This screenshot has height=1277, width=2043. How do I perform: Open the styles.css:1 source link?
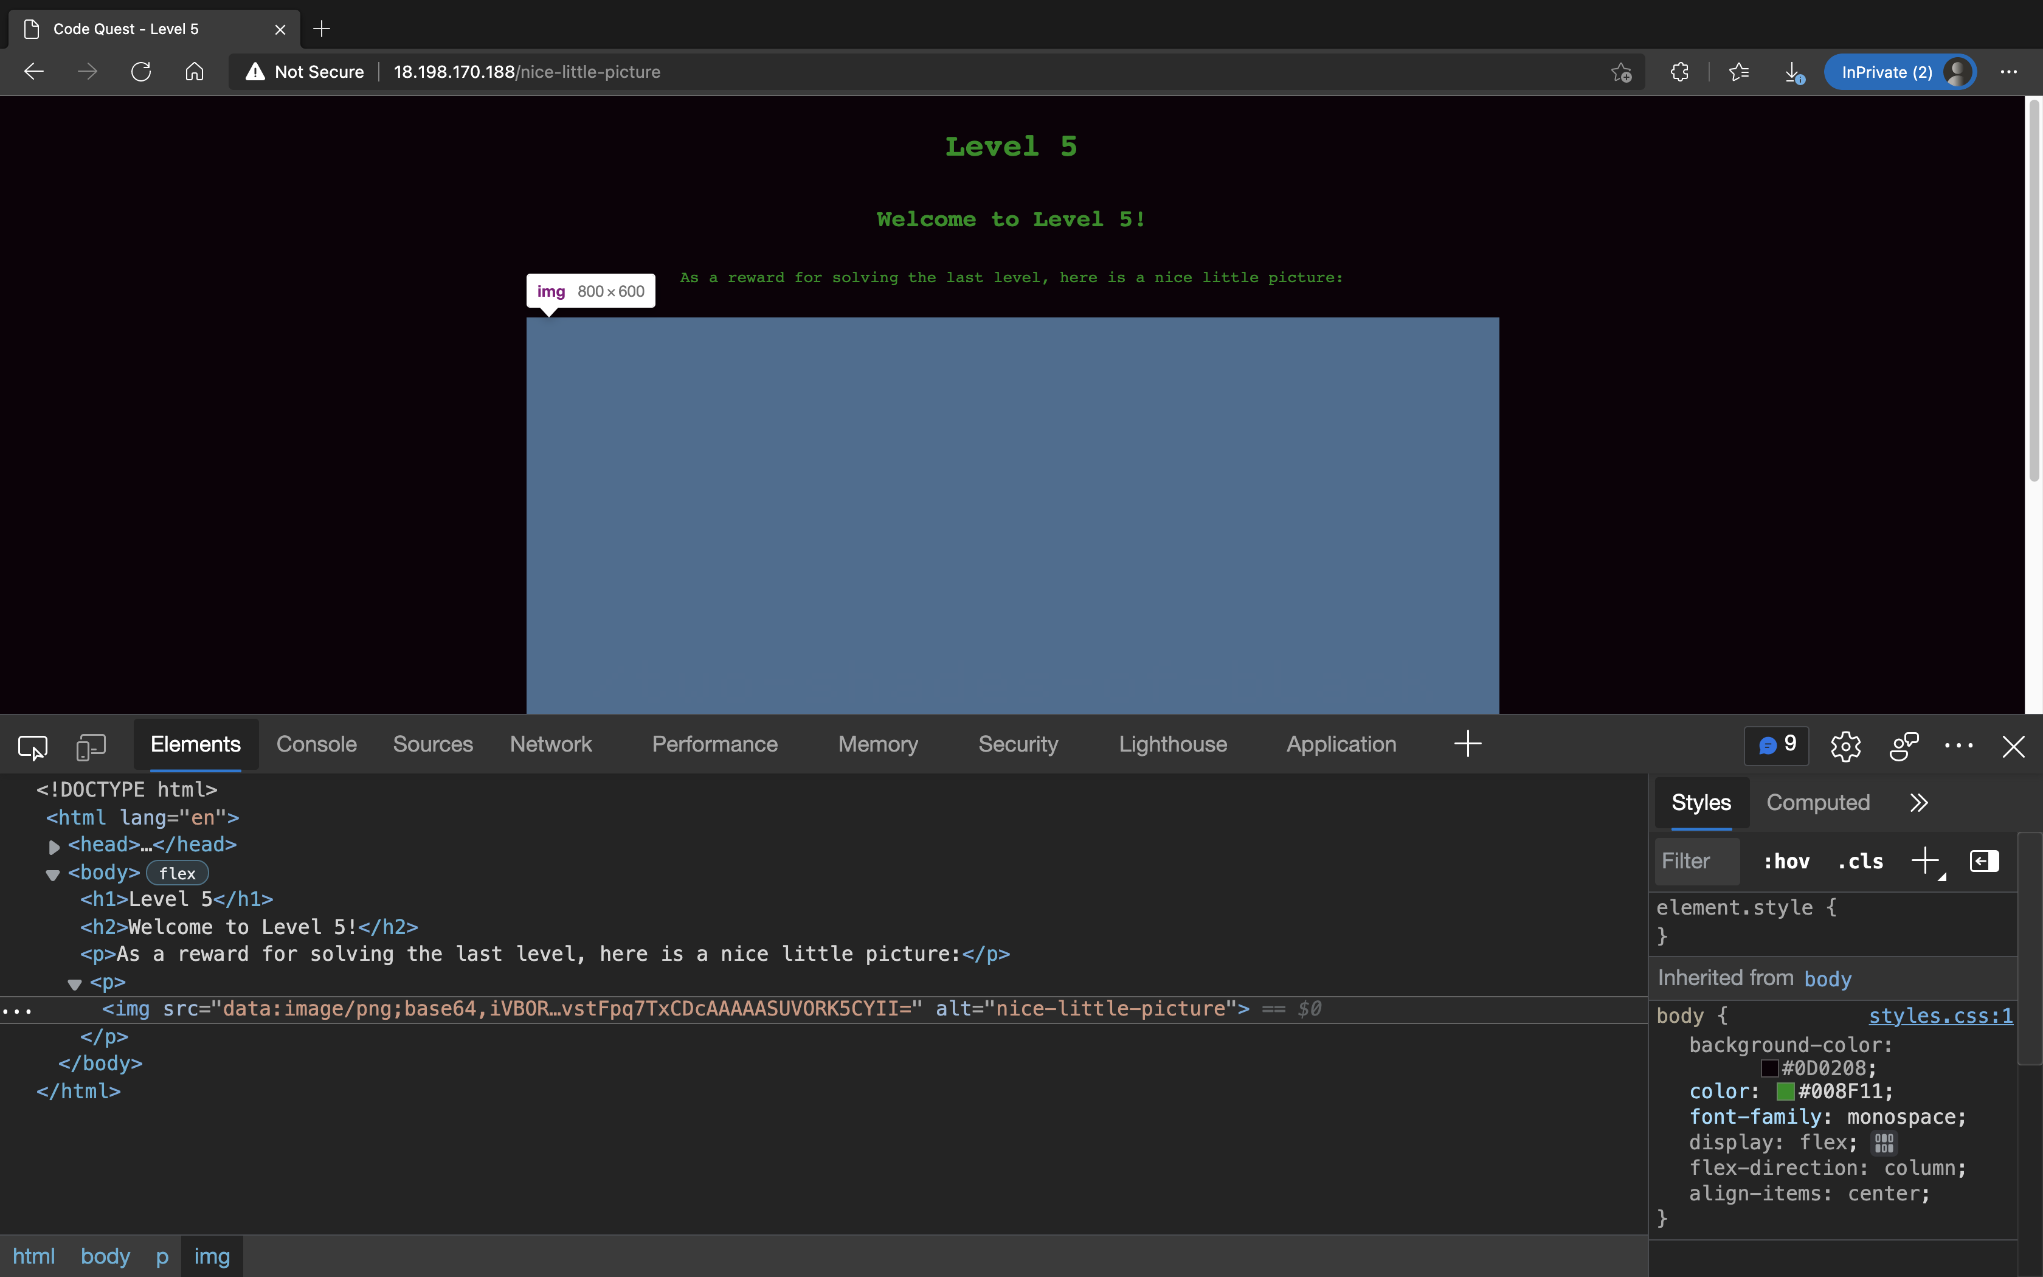[1940, 1015]
